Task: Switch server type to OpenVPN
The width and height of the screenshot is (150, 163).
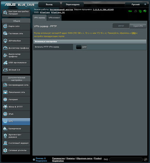Action: (138, 26)
